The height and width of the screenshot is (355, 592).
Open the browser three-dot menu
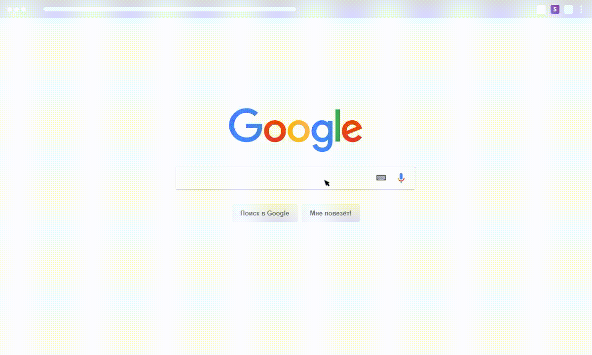581,9
